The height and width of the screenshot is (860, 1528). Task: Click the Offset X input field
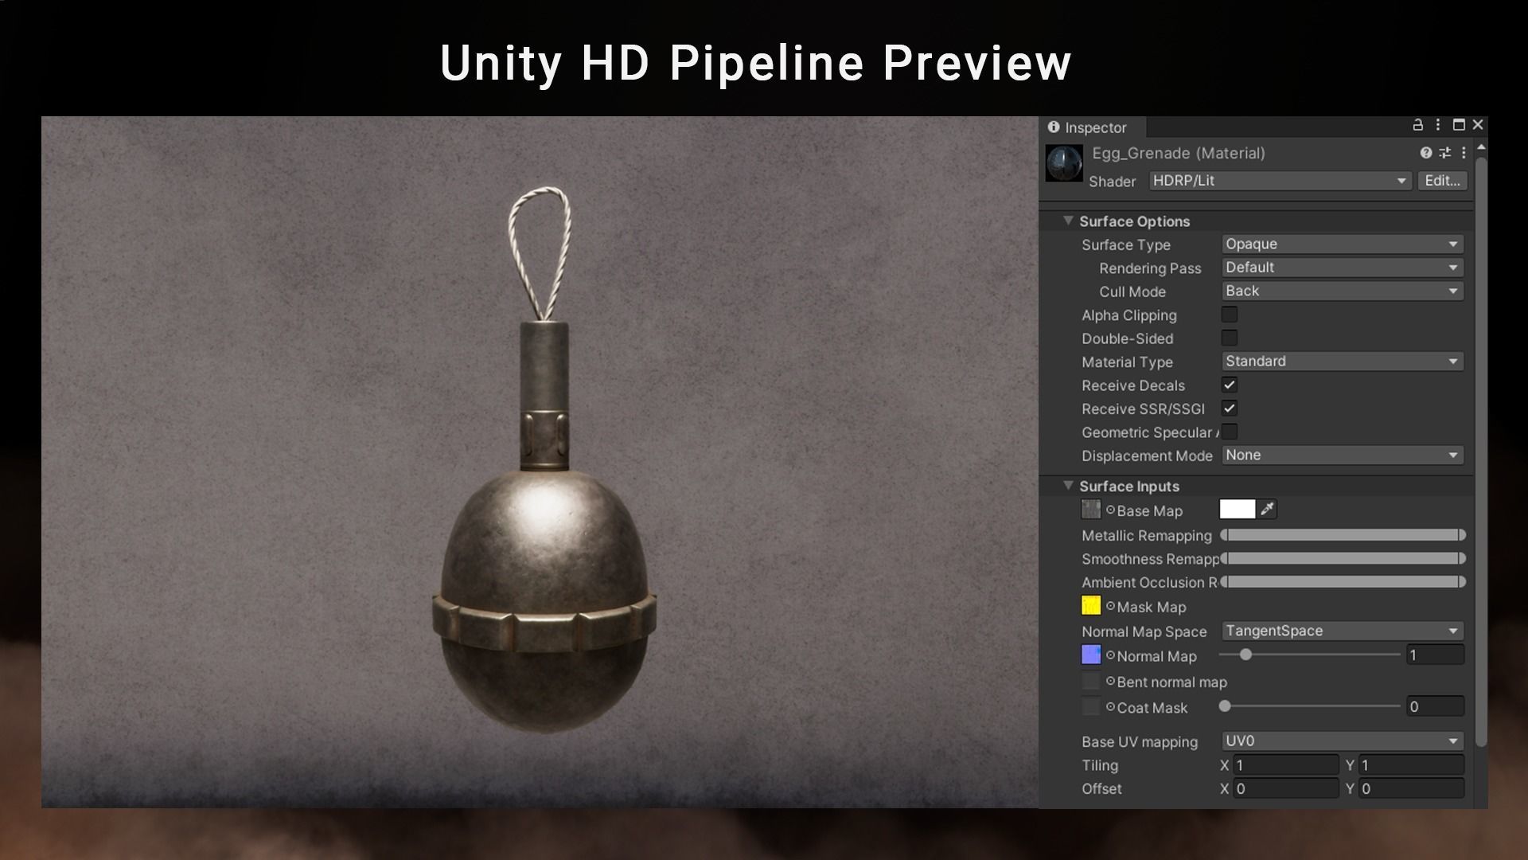tap(1285, 788)
